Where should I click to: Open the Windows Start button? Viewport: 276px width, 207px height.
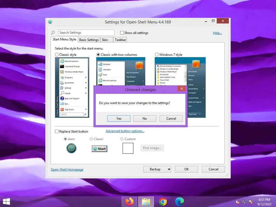[x=6, y=202]
